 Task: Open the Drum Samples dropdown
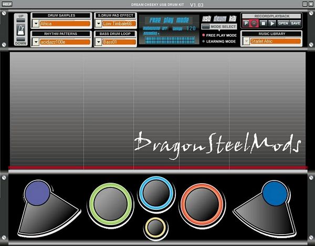click(x=35, y=24)
